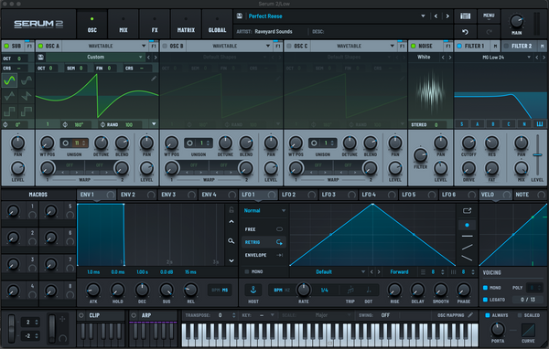Toggle the ALWAYS portamento checkbox

click(487, 315)
